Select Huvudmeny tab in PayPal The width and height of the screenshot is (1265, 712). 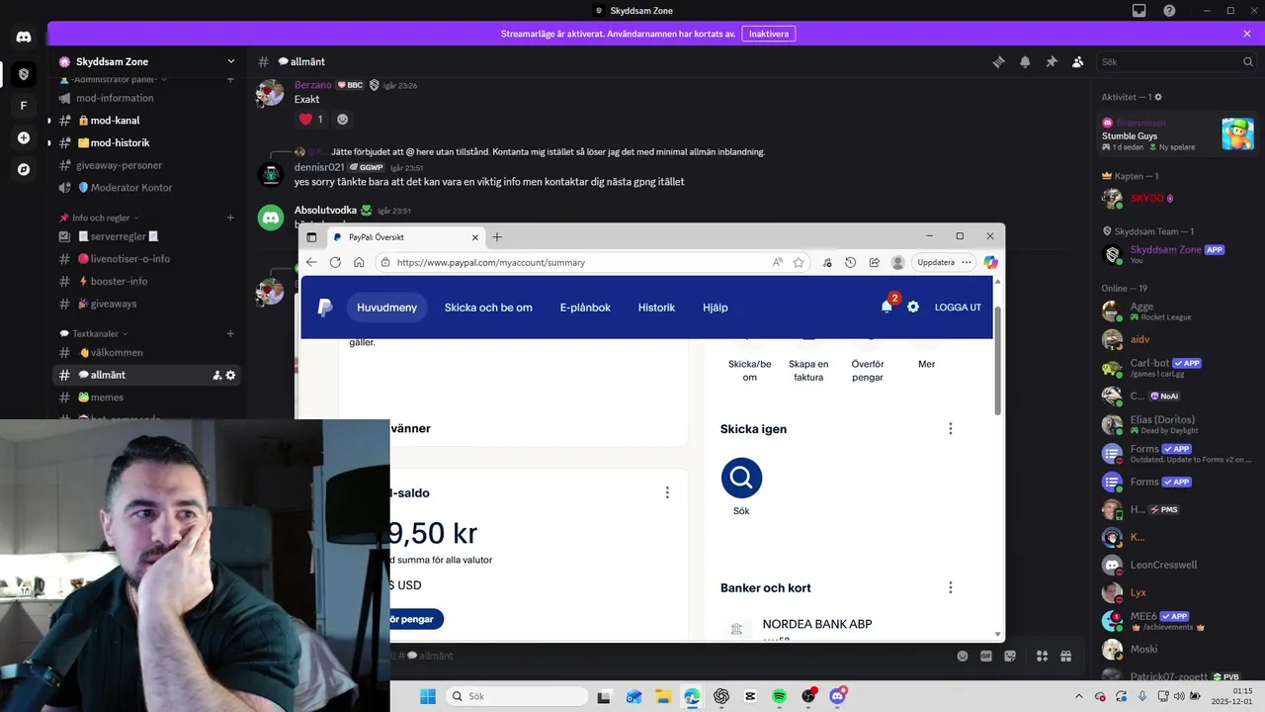(386, 308)
